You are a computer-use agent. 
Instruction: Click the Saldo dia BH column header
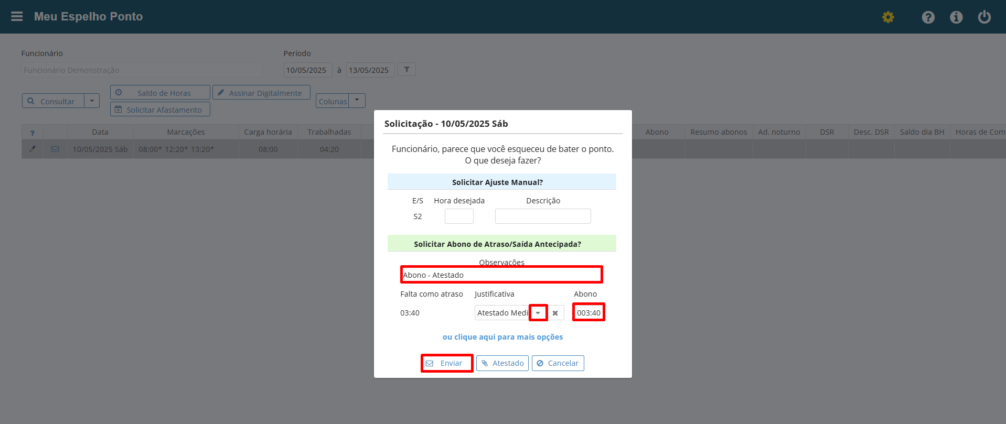(x=922, y=132)
